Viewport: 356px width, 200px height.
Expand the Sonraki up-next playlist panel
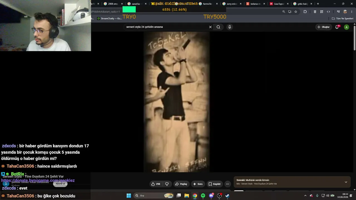[x=346, y=182]
